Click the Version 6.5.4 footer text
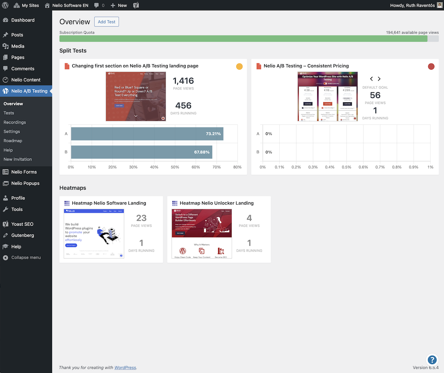Image resolution: width=444 pixels, height=373 pixels. (426, 367)
